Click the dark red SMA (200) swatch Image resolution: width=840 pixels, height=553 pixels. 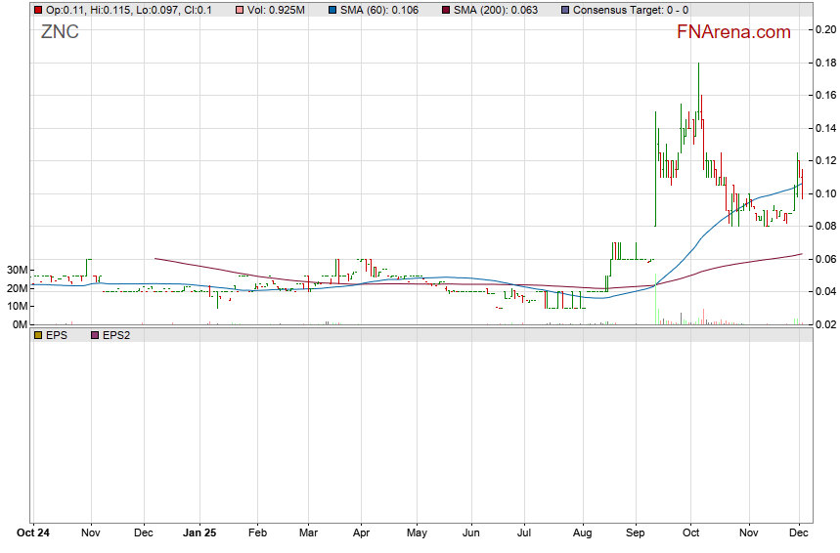click(447, 10)
